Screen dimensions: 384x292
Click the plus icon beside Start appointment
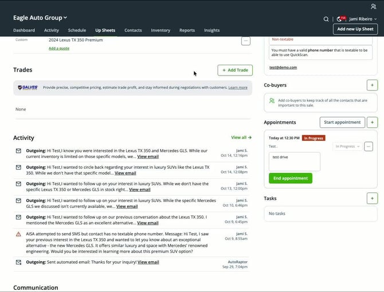pos(372,123)
